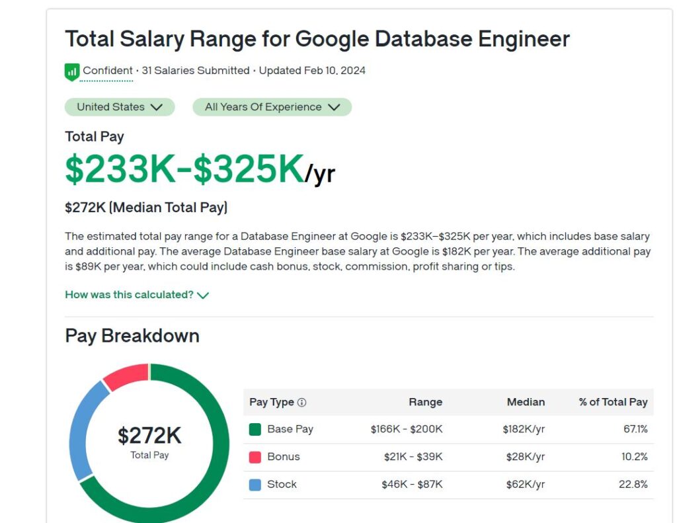Click the Confident dotted-underline label
Screen dimensions: 677x523
coord(107,71)
